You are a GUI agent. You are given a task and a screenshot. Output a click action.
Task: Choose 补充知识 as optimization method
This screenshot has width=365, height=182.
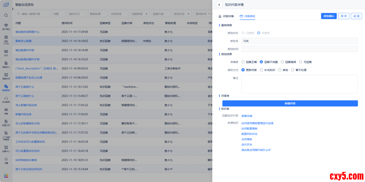tap(262, 70)
